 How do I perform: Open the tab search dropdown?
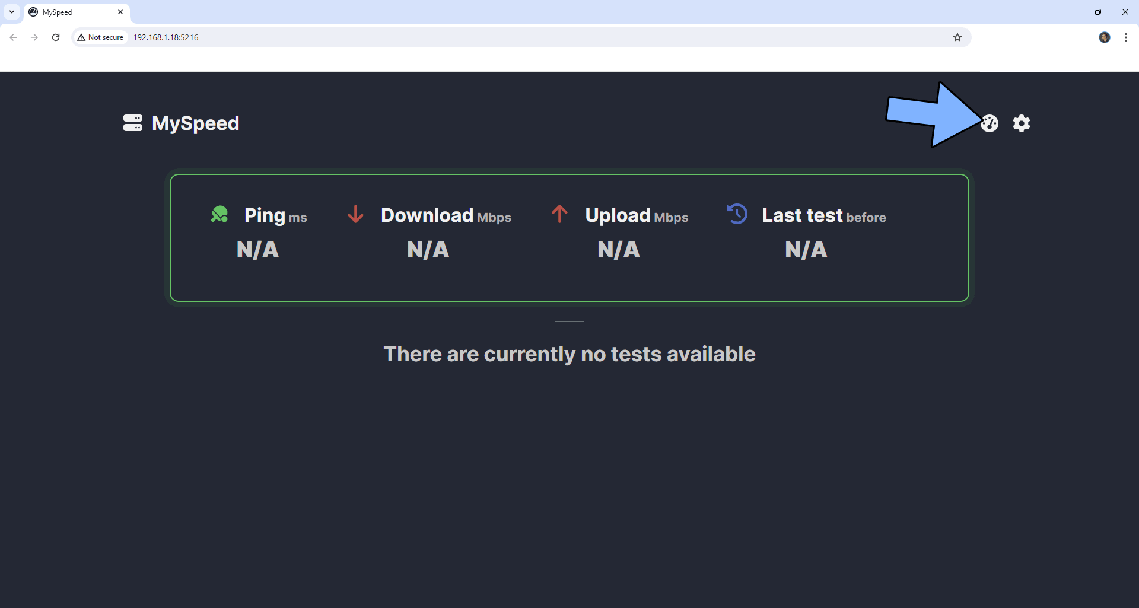pyautogui.click(x=12, y=12)
